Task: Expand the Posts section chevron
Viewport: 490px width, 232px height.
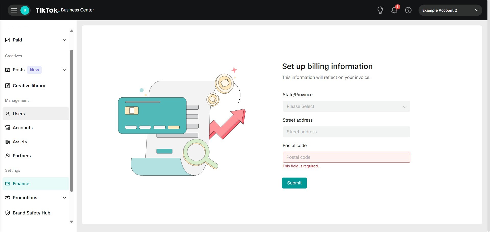Action: tap(65, 70)
